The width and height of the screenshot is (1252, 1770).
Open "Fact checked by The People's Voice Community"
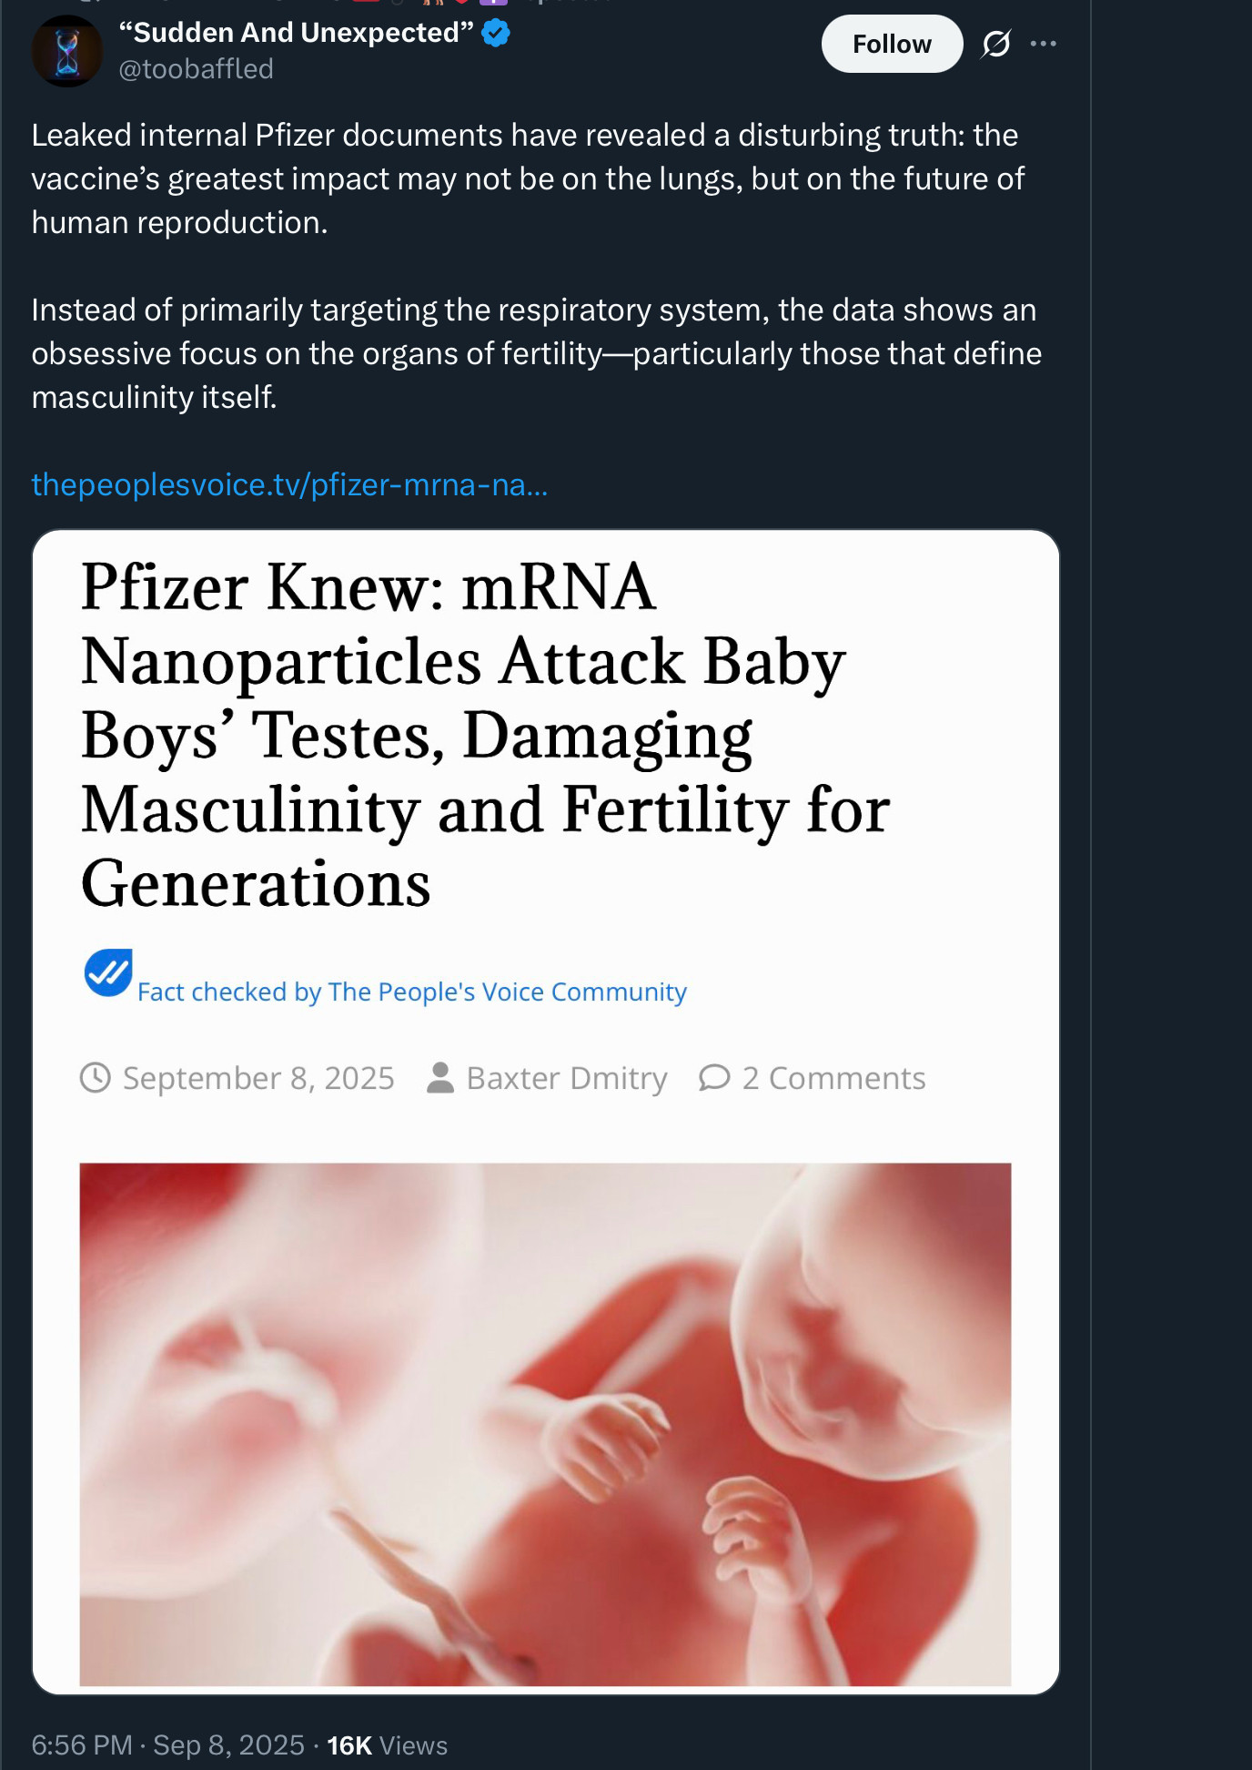click(x=411, y=992)
